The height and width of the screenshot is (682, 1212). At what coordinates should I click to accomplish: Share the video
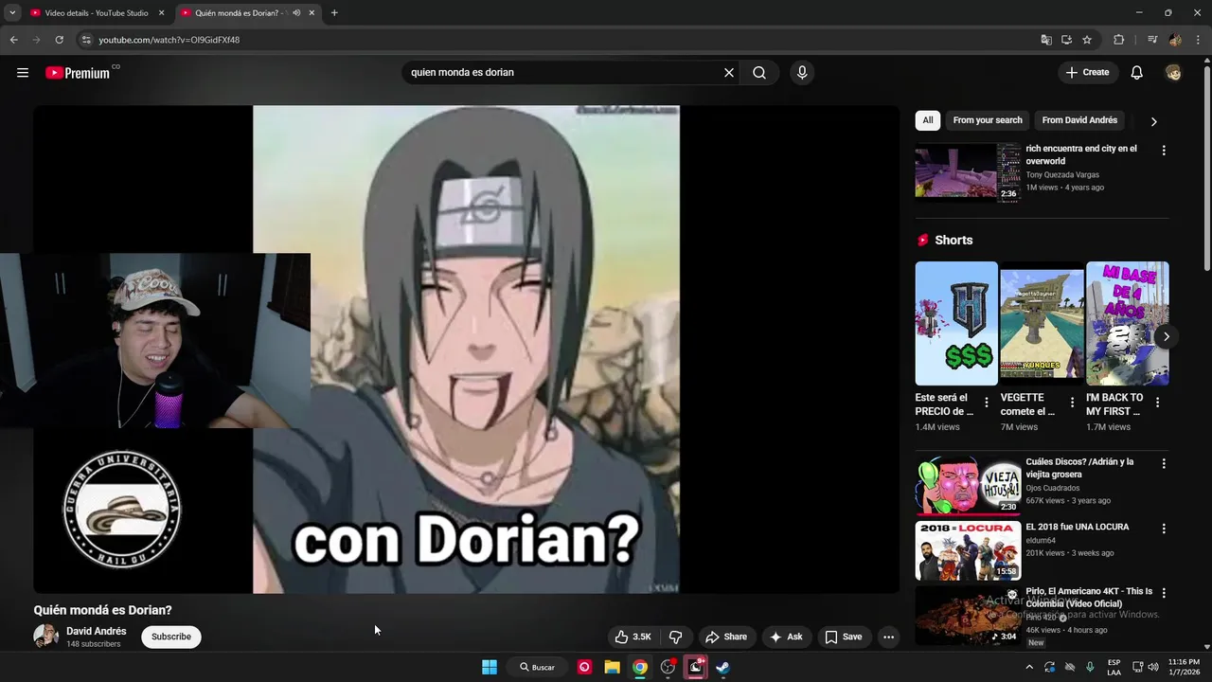click(726, 637)
